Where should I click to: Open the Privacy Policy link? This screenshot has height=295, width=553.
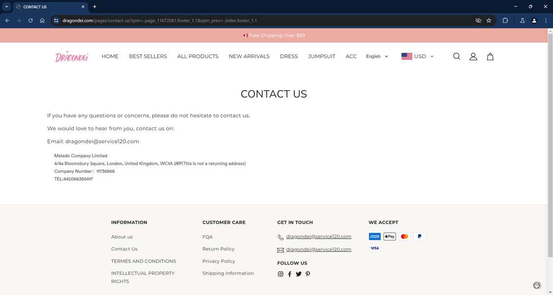tap(219, 261)
